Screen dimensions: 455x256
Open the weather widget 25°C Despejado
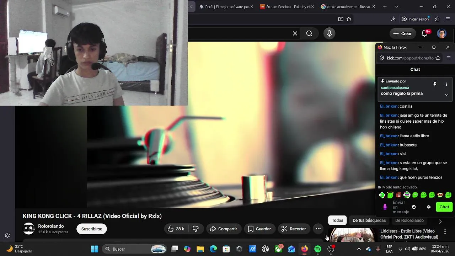[x=20, y=249]
